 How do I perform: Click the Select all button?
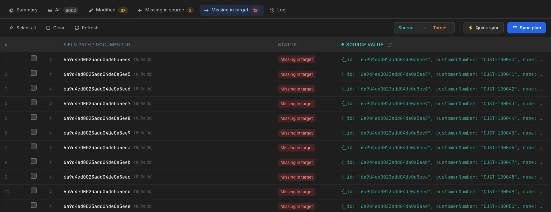click(23, 28)
